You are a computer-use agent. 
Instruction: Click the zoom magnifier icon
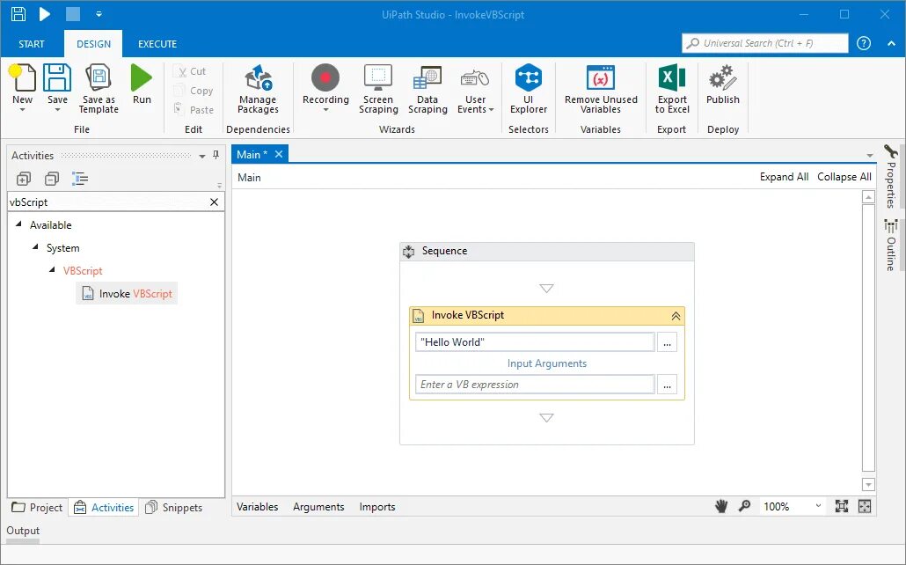[x=744, y=506]
